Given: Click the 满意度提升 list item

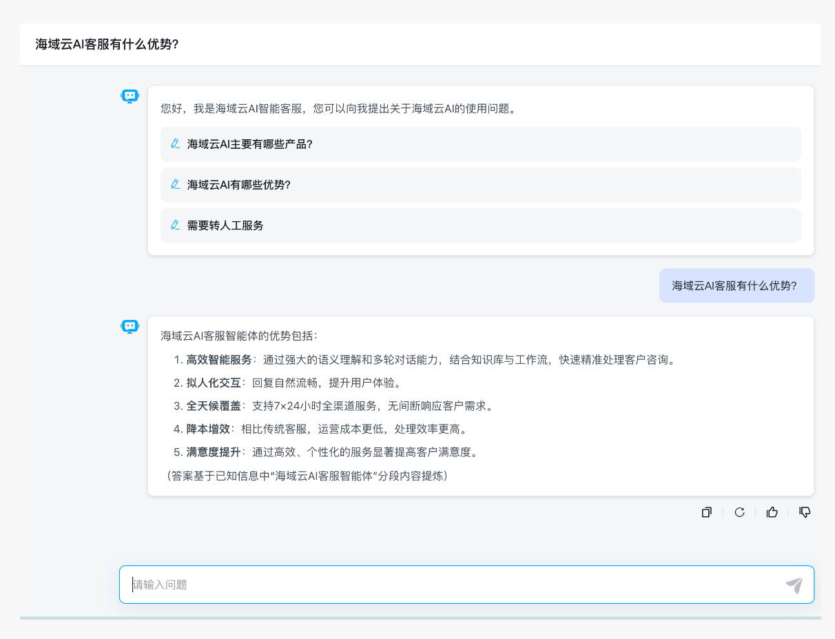Looking at the screenshot, I should [214, 452].
